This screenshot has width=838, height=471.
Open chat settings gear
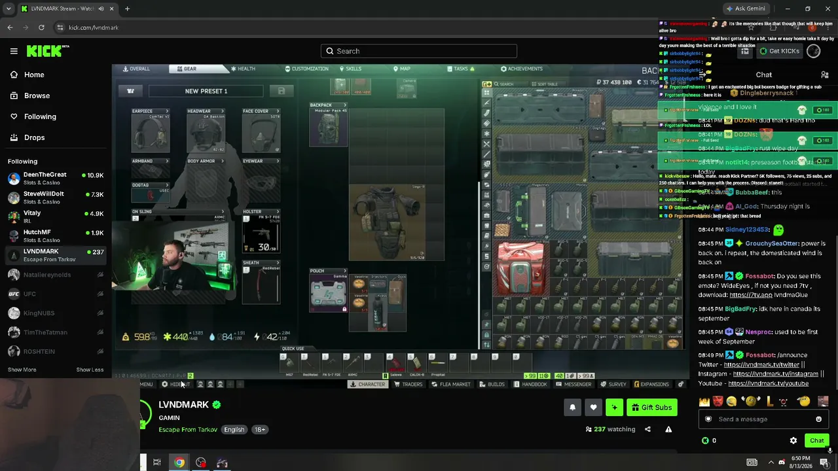click(x=793, y=441)
